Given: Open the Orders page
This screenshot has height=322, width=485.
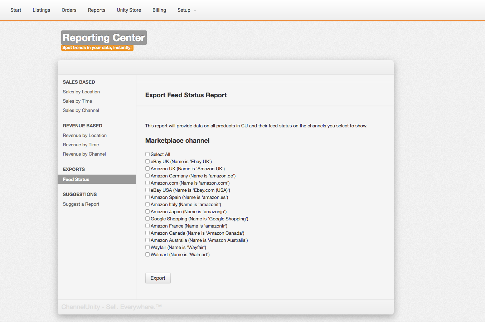Looking at the screenshot, I should coord(69,10).
